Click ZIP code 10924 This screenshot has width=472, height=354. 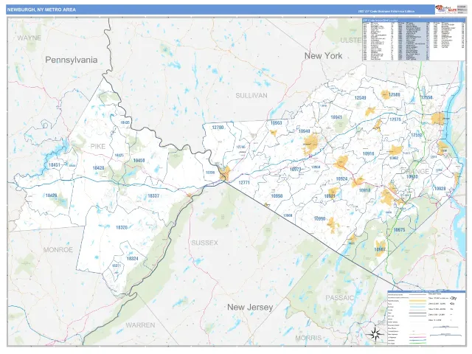(341, 178)
